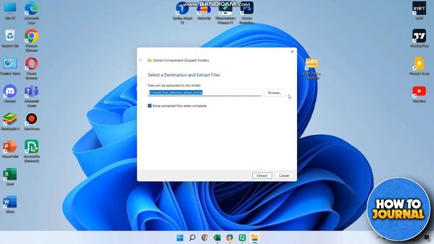Open TradingView desktop shortcut
The image size is (434, 244).
419,38
